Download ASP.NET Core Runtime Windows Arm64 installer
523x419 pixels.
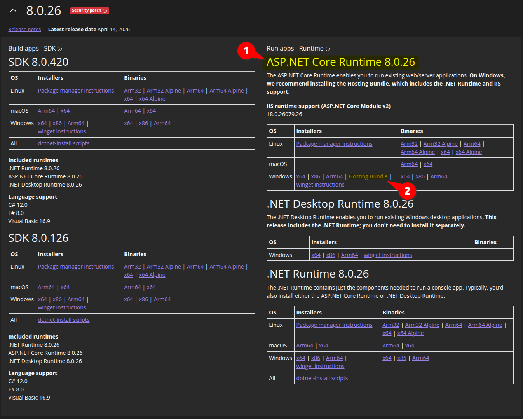point(335,176)
